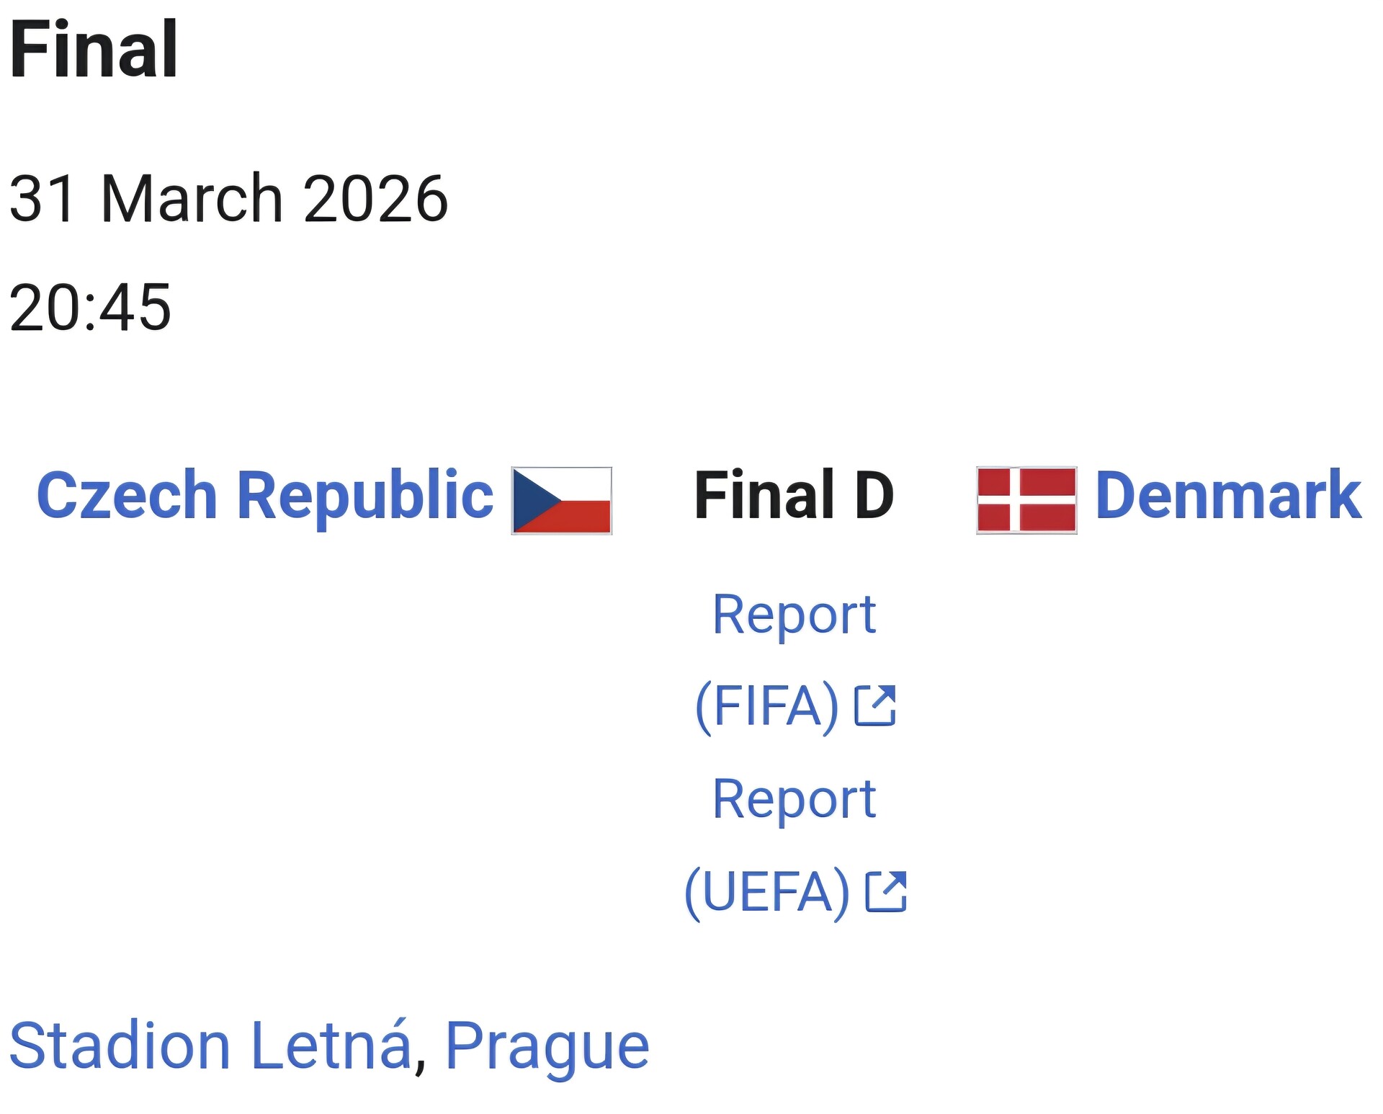1383x1114 pixels.
Task: Click the (FIFA) link text
Action: pos(767,706)
